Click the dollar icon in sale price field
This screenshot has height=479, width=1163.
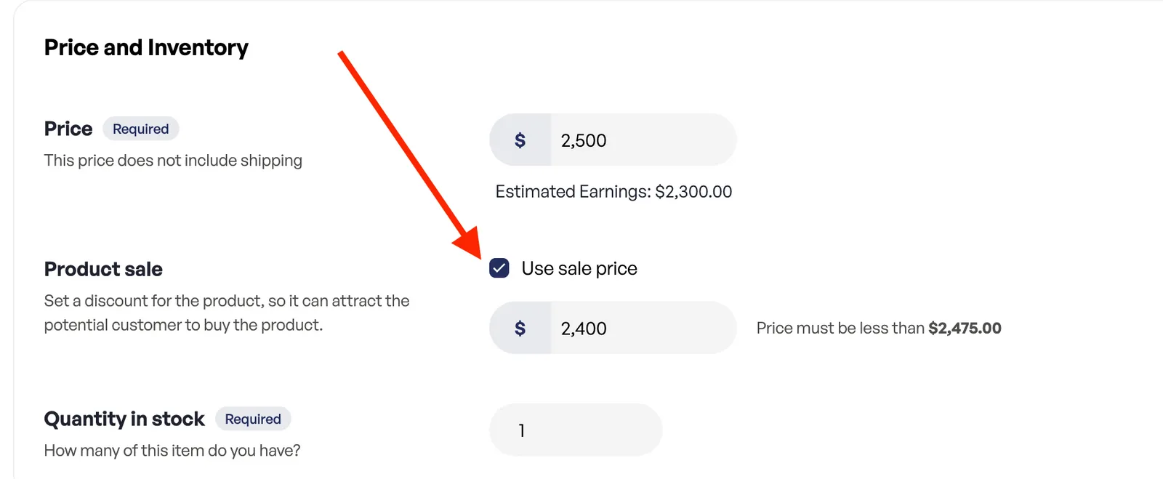(520, 329)
